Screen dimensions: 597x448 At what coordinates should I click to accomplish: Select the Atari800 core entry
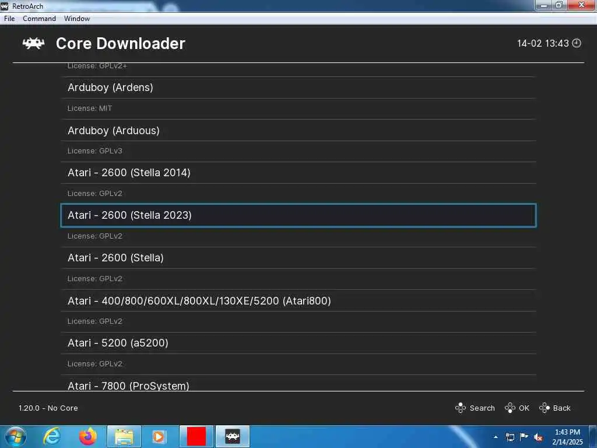click(x=298, y=300)
